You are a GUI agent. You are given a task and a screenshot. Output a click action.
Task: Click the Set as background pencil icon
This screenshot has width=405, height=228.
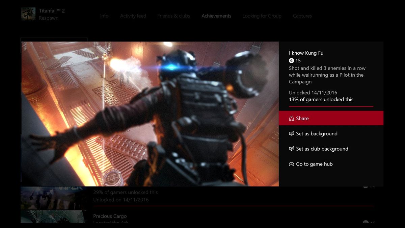click(291, 133)
